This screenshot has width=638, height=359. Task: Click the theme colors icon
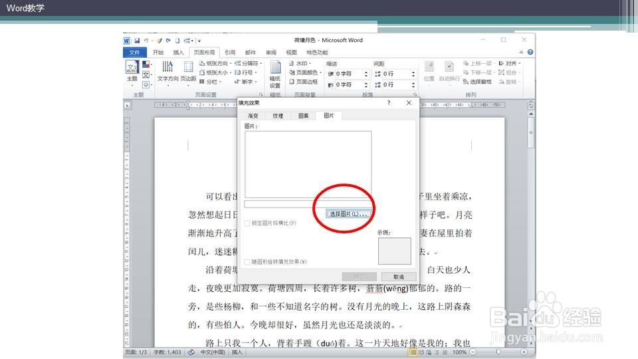tap(146, 64)
